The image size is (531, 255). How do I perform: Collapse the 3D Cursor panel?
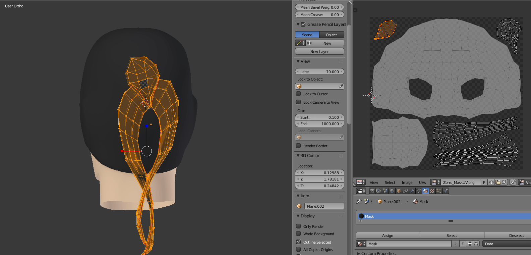coord(298,156)
